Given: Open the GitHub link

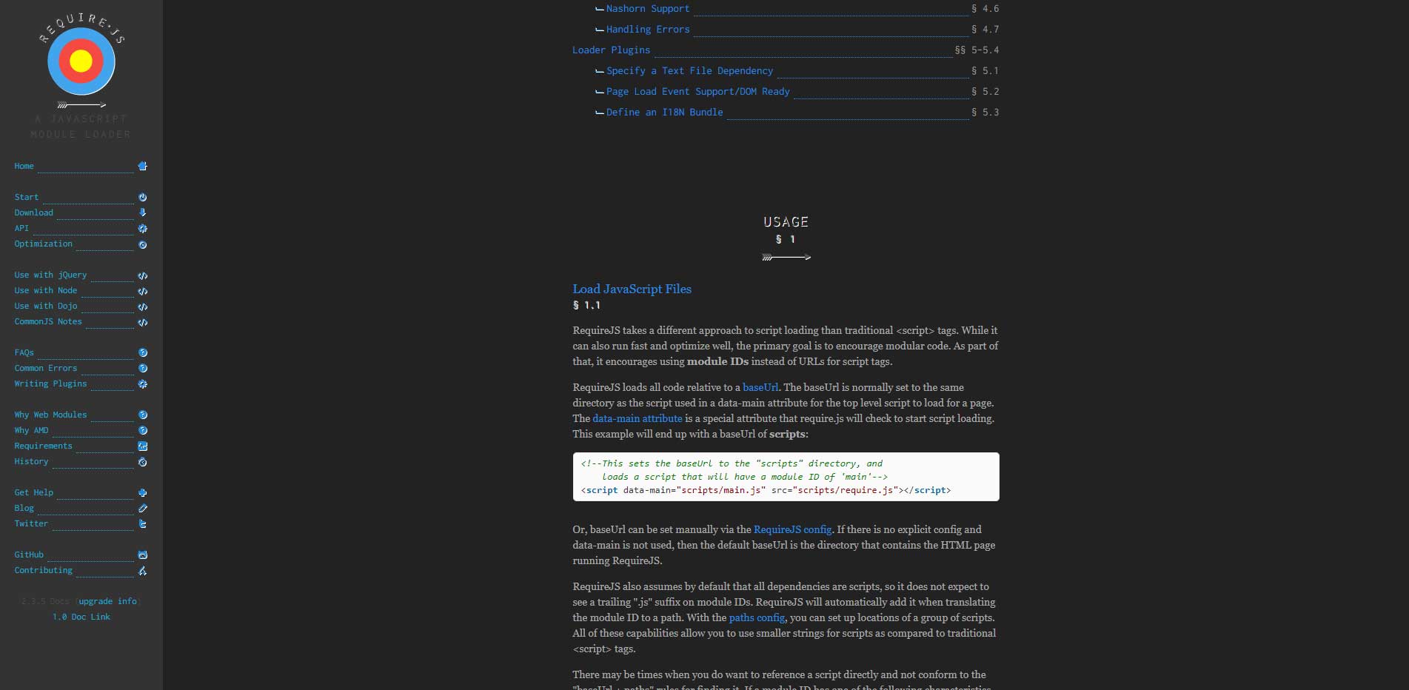Looking at the screenshot, I should point(29,555).
